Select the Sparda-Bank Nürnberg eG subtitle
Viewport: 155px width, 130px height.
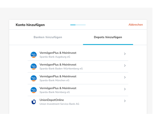(x=55, y=92)
